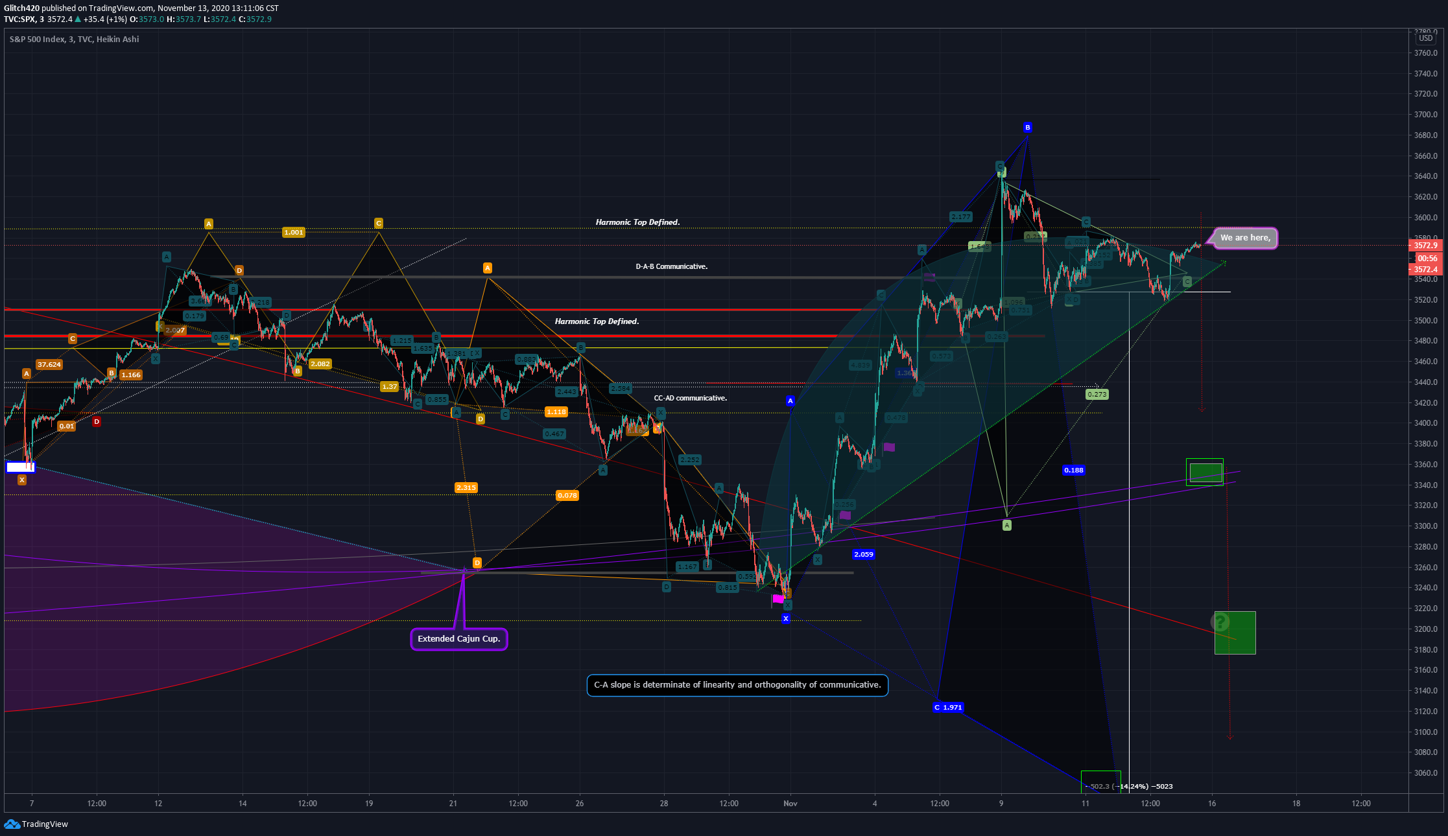Click the orange 0.01 ratio label
The height and width of the screenshot is (836, 1448).
click(x=67, y=426)
